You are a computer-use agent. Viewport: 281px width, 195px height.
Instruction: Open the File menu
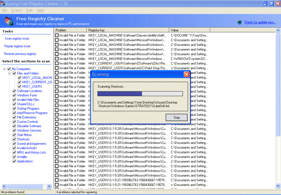pos(4,10)
